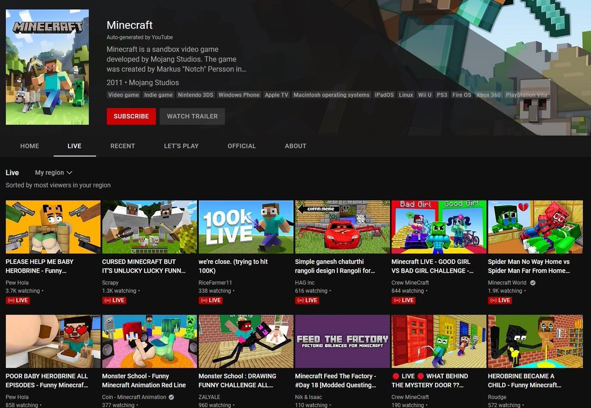Click the '616 watching' viewer count
The width and height of the screenshot is (591, 408).
tap(311, 291)
